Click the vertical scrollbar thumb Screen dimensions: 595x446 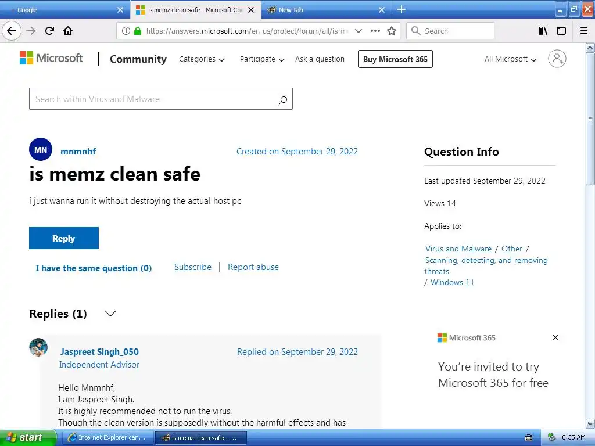(x=590, y=119)
